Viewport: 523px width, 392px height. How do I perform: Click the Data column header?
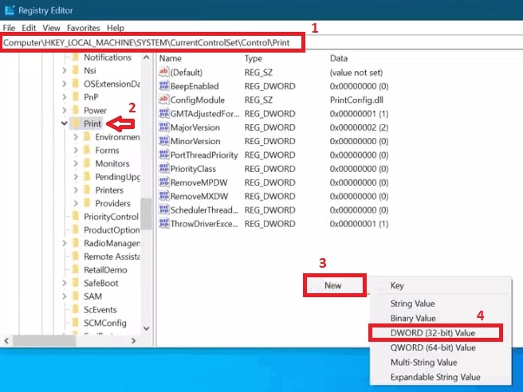click(339, 58)
